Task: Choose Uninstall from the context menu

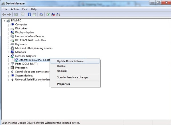Action: 75,71
